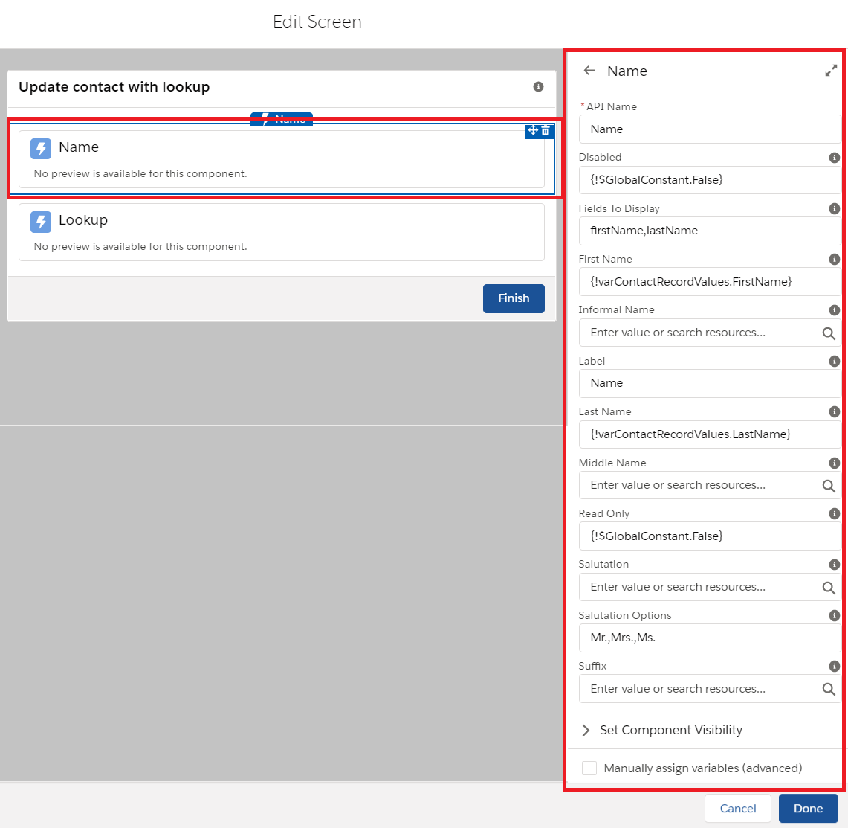The width and height of the screenshot is (848, 828).
Task: Show help for the Label field
Action: [835, 361]
